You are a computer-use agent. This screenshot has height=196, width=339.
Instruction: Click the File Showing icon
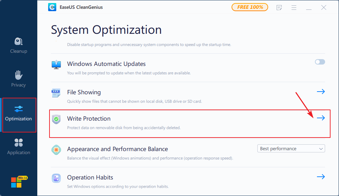point(56,92)
